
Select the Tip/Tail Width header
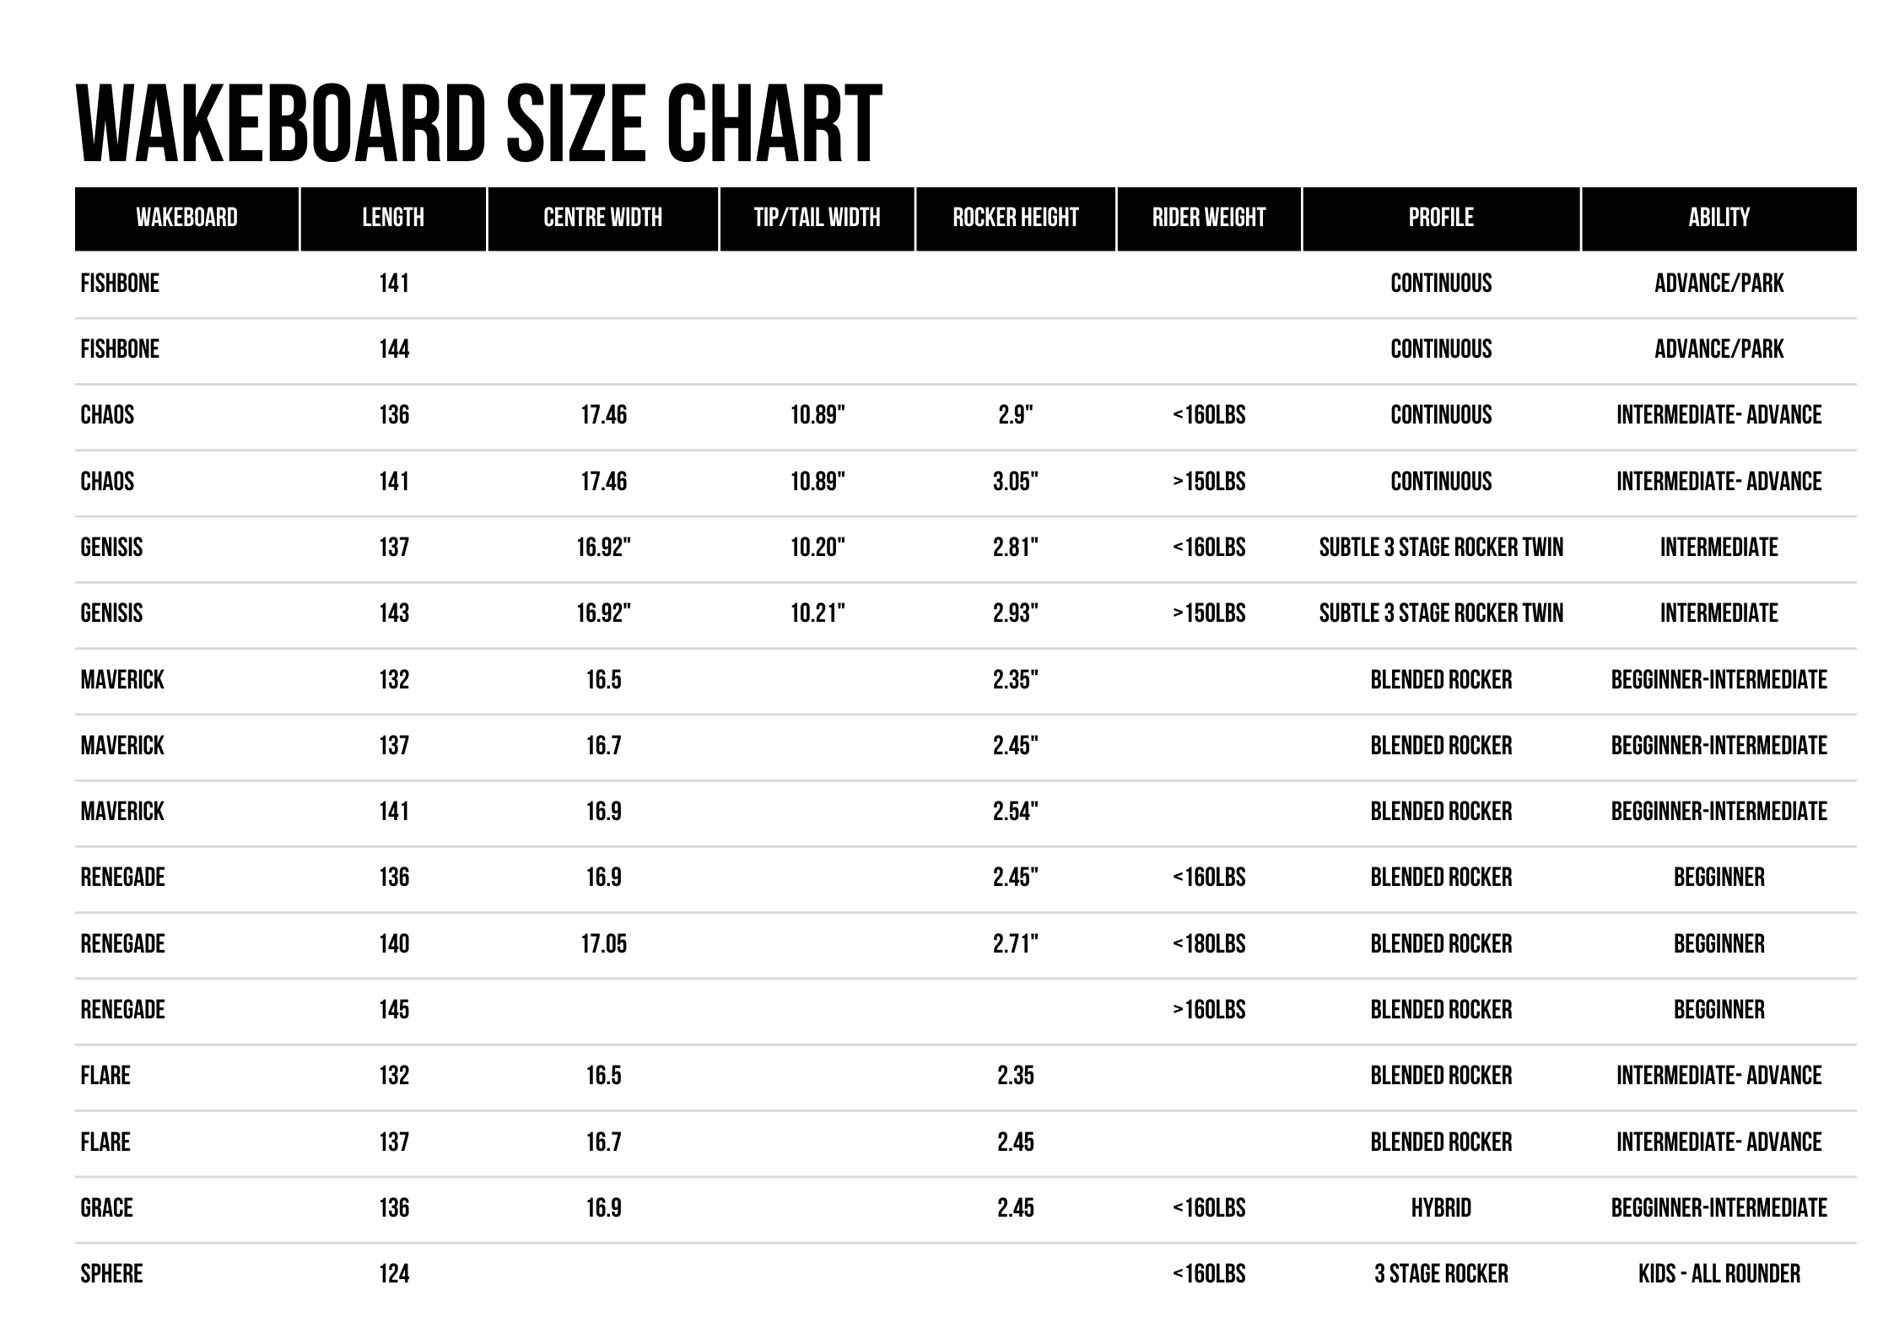tap(817, 218)
